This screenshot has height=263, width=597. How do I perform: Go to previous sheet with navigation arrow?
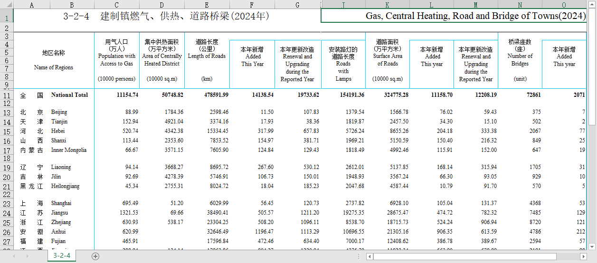(x=14, y=256)
